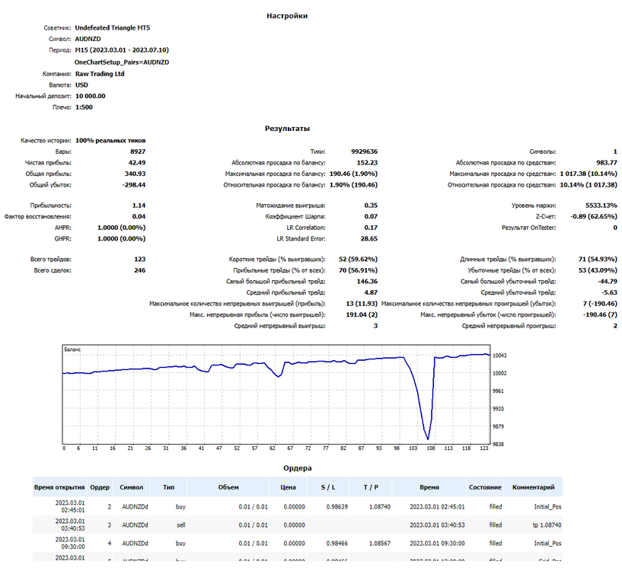Click take profit 1.08567 in order 4 row
The height and width of the screenshot is (571, 622).
pos(380,544)
